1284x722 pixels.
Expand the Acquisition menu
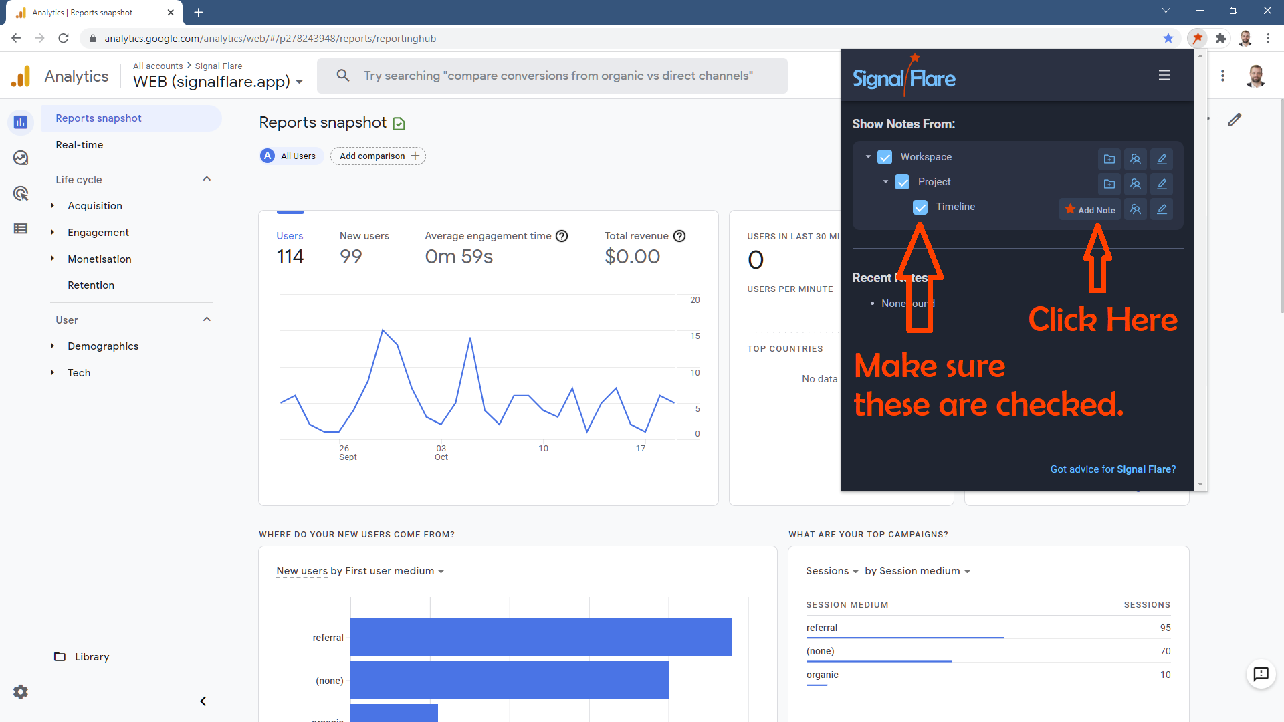pos(52,206)
